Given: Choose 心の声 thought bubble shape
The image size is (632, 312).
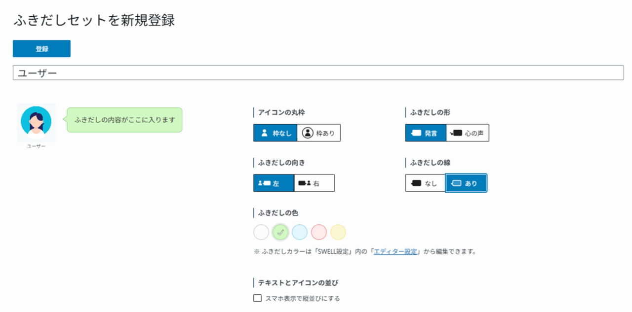Looking at the screenshot, I should click(x=468, y=133).
